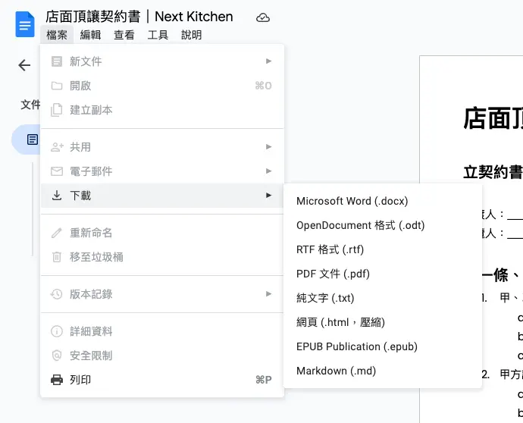Viewport: 523px width, 423px height.
Task: Expand the 共用 submenu arrow
Action: pyautogui.click(x=268, y=147)
